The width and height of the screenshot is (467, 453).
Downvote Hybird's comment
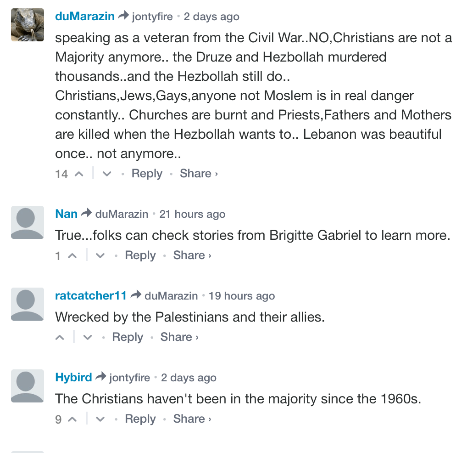click(x=100, y=419)
